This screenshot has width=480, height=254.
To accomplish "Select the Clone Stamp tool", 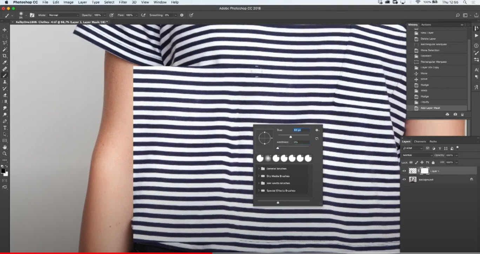I will point(5,82).
